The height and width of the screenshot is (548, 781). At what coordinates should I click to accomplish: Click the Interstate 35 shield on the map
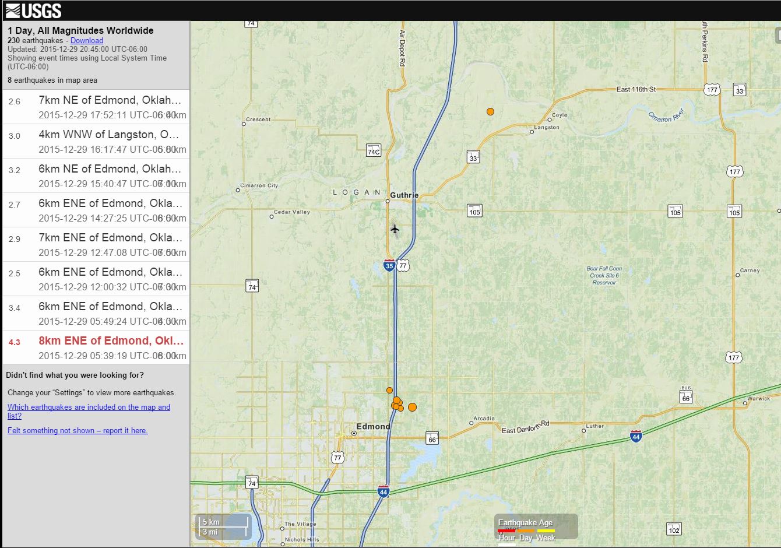tap(389, 266)
